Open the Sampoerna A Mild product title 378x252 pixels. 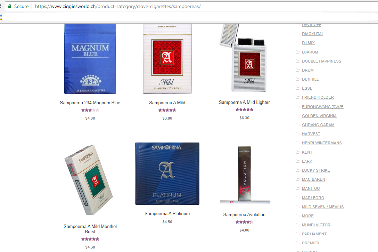(167, 103)
